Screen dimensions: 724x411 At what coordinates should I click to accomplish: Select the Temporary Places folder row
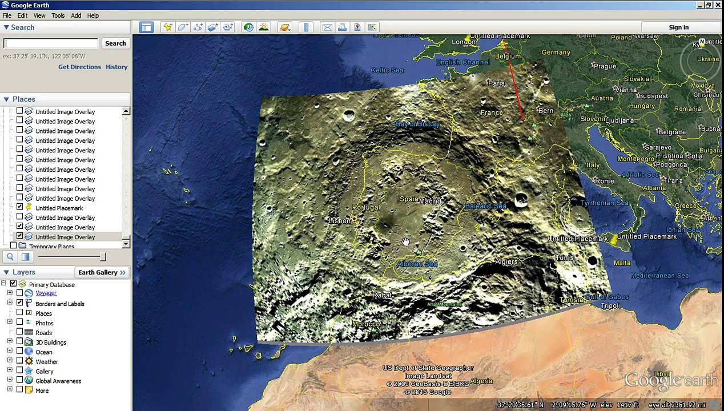click(x=51, y=246)
